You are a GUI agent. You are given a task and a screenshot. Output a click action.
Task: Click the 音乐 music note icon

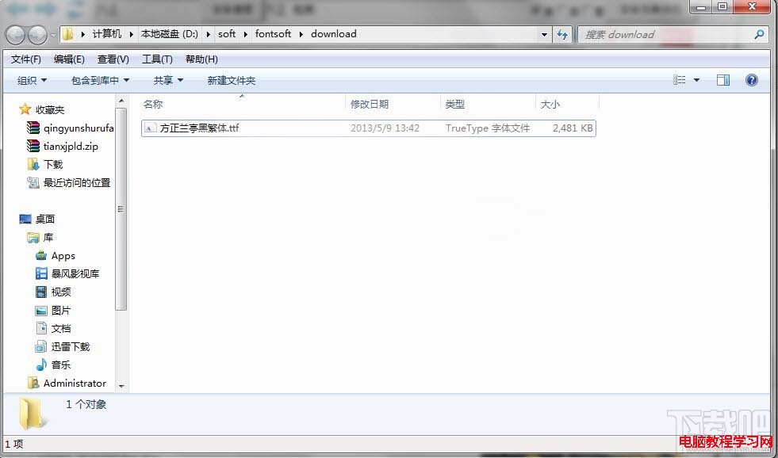41,364
